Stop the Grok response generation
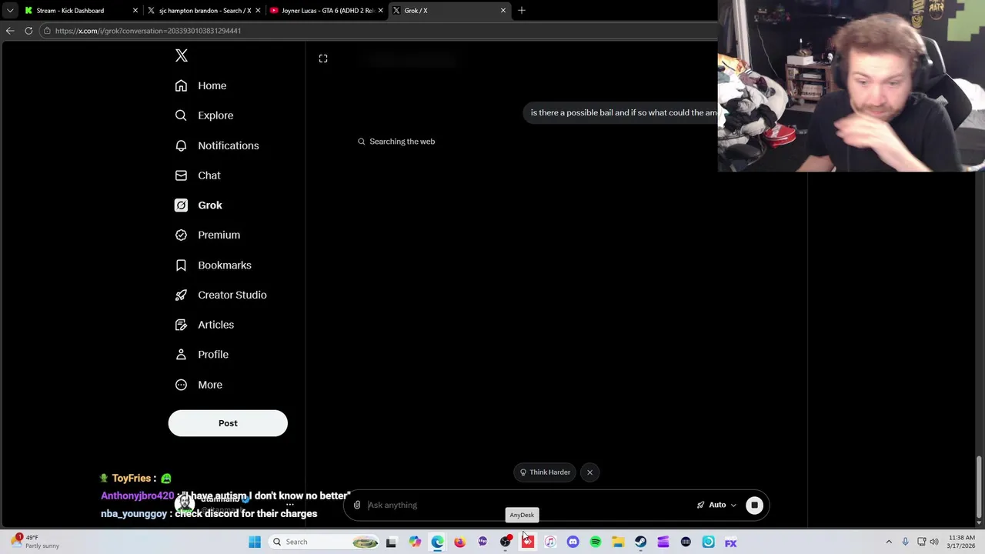 coord(754,505)
